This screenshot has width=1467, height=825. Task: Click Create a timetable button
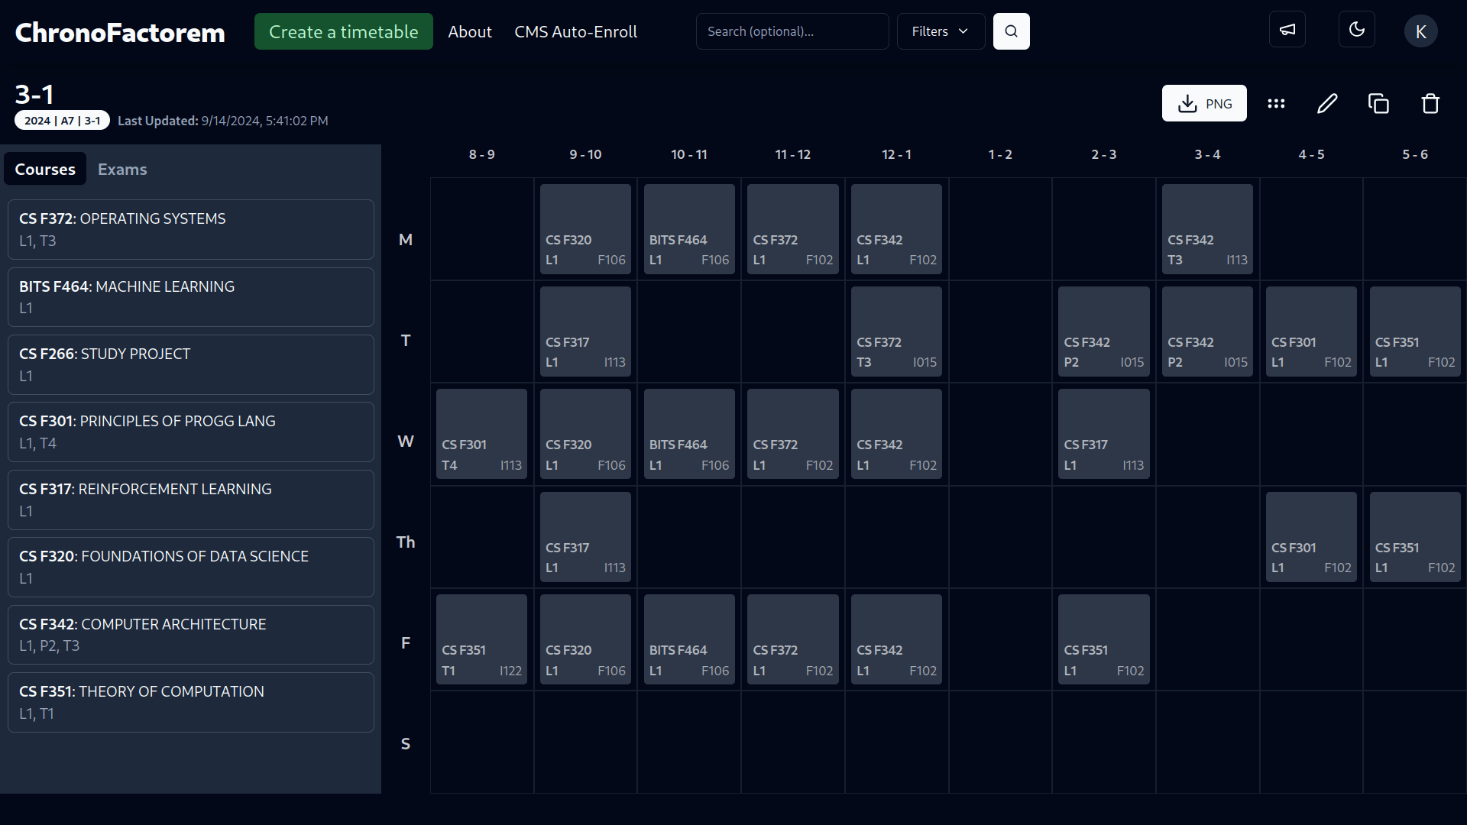343,31
